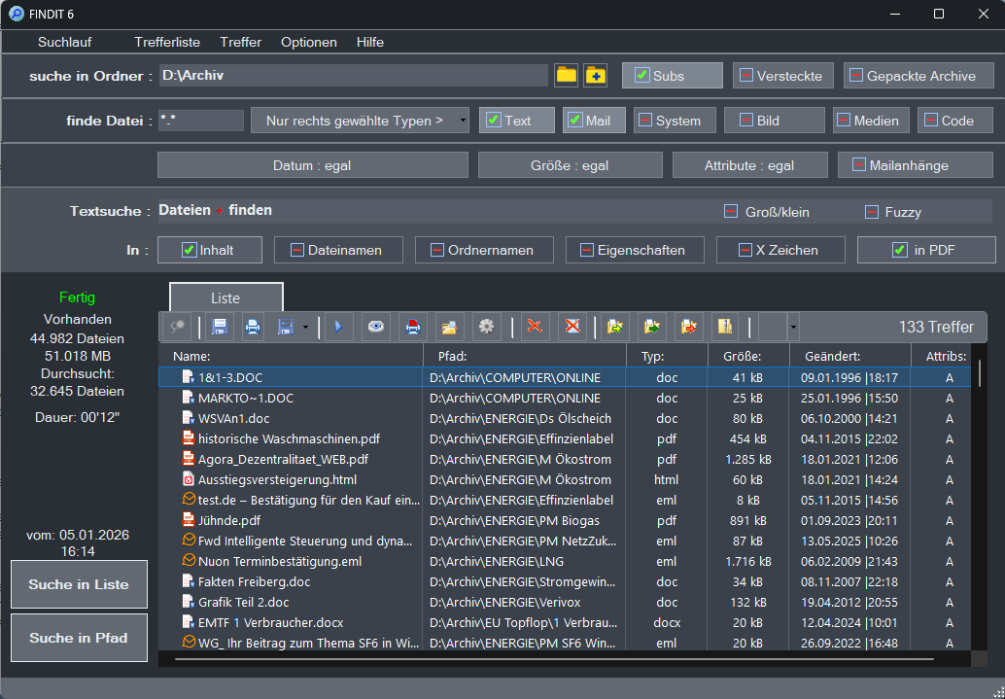Save the results list
The height and width of the screenshot is (699, 1005).
(x=218, y=327)
